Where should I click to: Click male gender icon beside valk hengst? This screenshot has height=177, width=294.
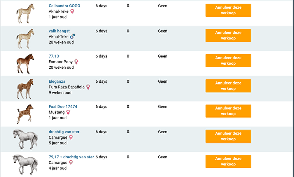72,37
